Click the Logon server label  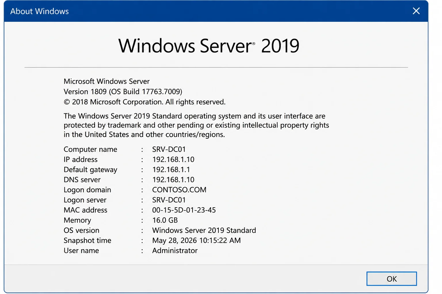(85, 200)
